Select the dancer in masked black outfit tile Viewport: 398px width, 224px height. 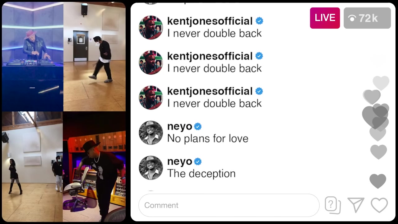[95, 57]
